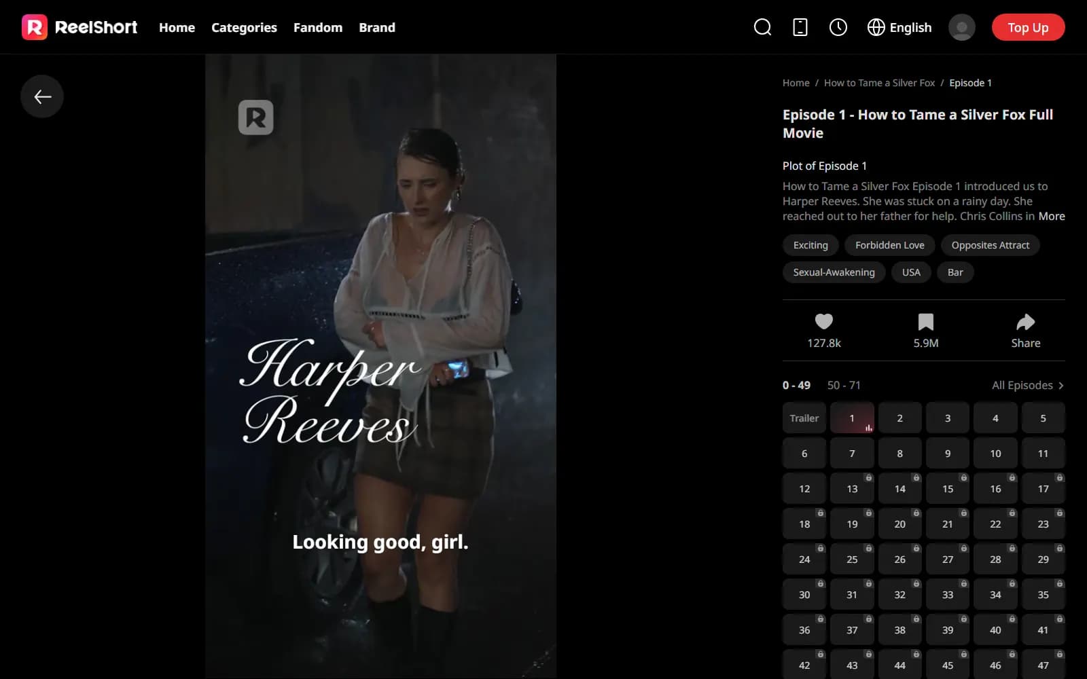The height and width of the screenshot is (679, 1087).
Task: Open locked episode 38
Action: (x=899, y=630)
